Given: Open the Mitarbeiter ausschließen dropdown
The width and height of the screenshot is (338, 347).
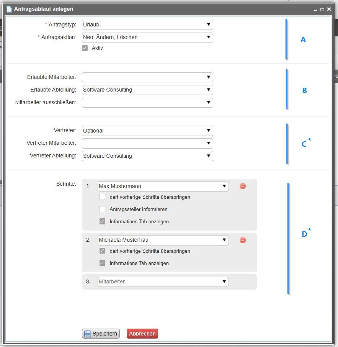Looking at the screenshot, I should point(147,103).
